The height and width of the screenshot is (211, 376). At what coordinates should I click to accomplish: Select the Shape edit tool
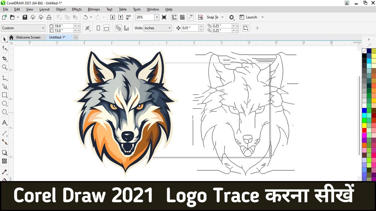click(x=4, y=48)
